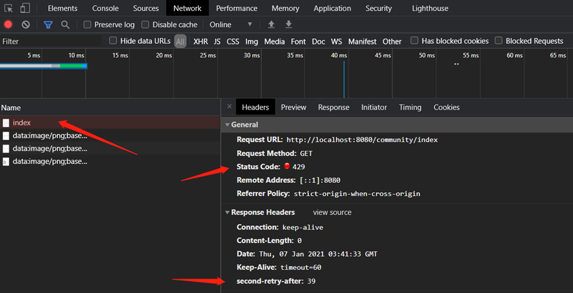The height and width of the screenshot is (293, 573).
Task: Click the blue marker line in timeline
Action: click(343, 78)
